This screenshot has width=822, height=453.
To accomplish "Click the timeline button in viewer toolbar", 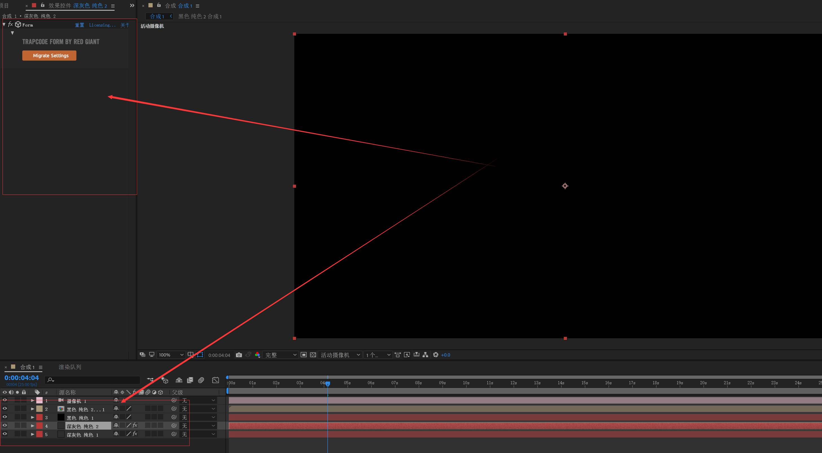I will [417, 355].
